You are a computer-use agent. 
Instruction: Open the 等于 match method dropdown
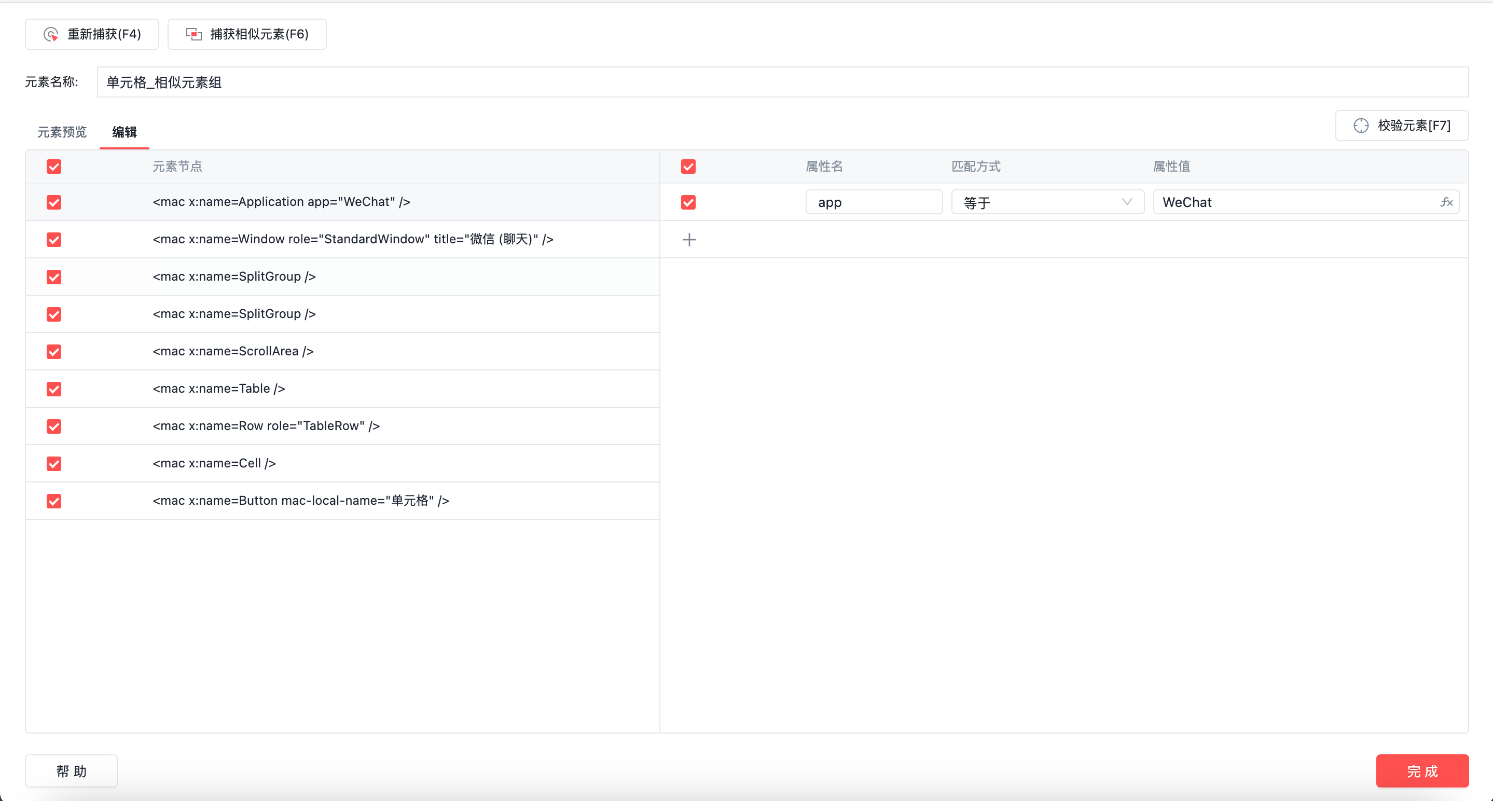[x=1047, y=202]
